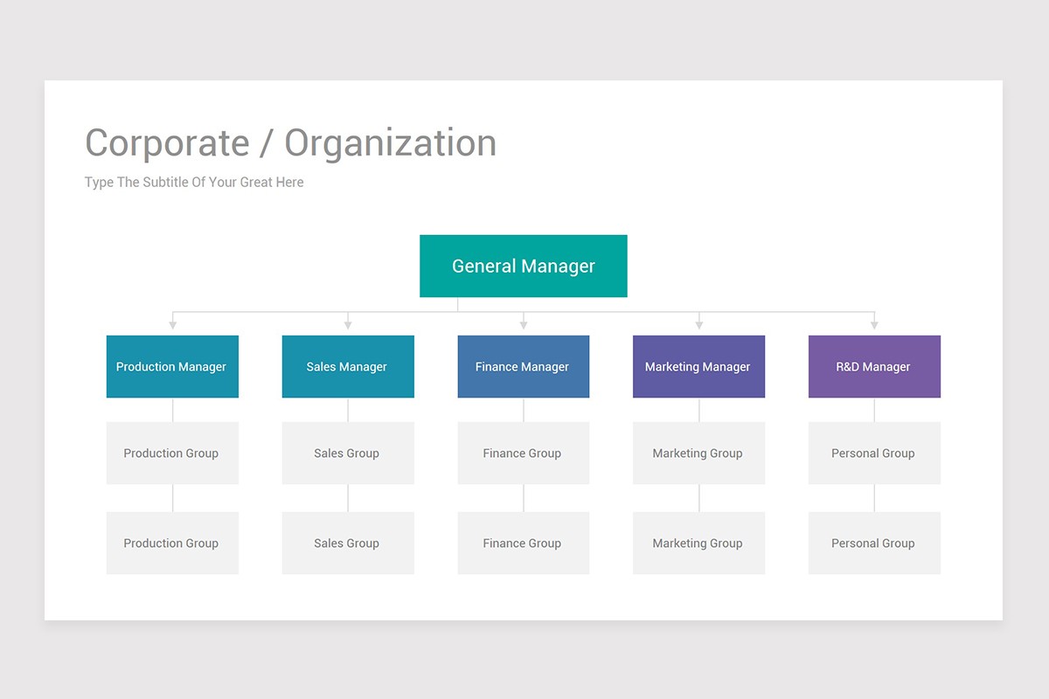Click the bottom-row Sales Group box

(x=348, y=543)
